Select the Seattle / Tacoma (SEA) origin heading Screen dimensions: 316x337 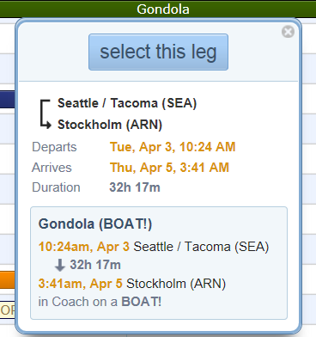(127, 103)
